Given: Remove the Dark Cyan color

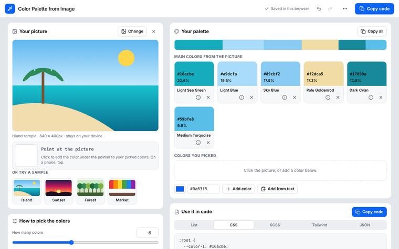Looking at the screenshot, I should tap(381, 98).
